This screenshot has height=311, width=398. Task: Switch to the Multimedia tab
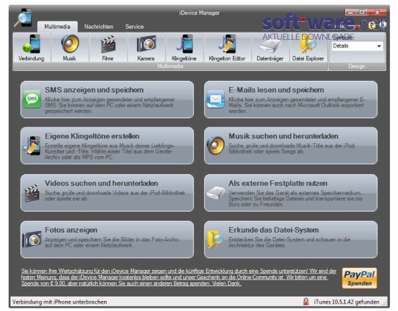point(57,26)
